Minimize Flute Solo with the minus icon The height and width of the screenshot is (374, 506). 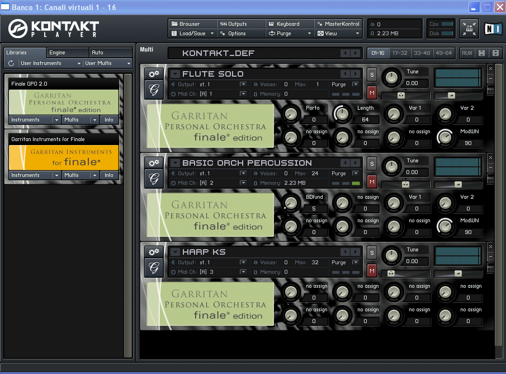coord(490,78)
